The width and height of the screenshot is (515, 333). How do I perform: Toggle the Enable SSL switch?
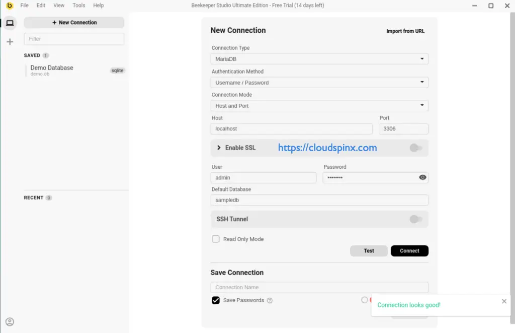click(x=415, y=148)
